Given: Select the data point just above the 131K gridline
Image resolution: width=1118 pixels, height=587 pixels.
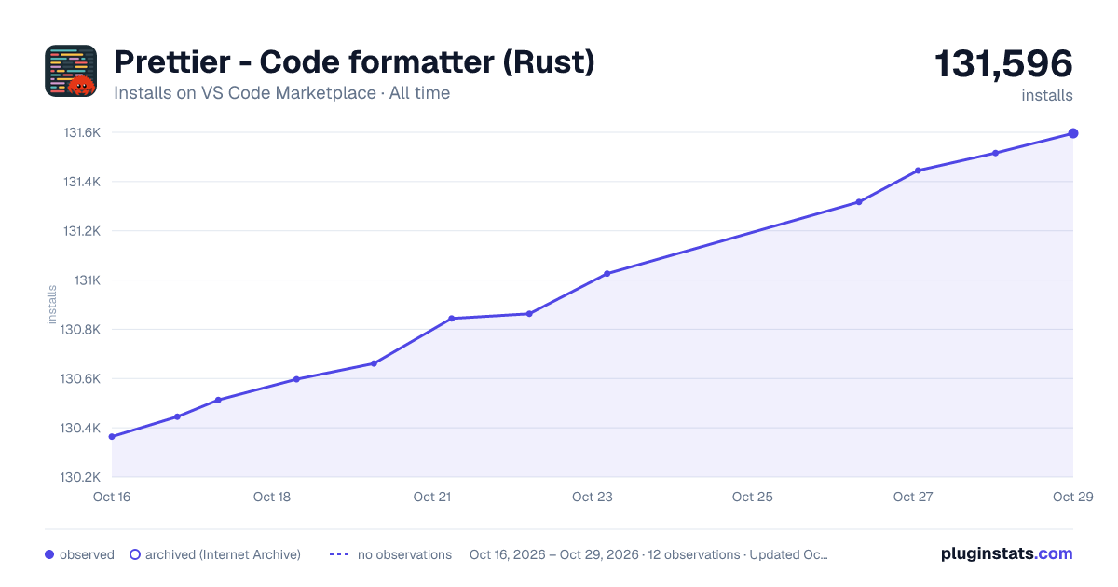Looking at the screenshot, I should point(607,274).
